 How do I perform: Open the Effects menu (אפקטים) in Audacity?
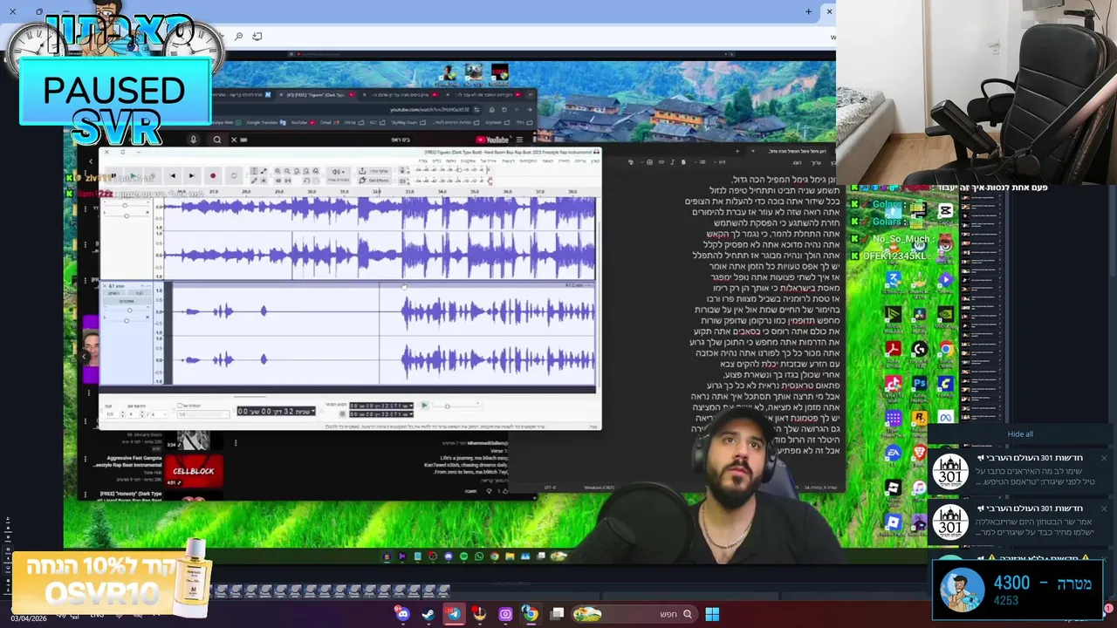tap(468, 160)
